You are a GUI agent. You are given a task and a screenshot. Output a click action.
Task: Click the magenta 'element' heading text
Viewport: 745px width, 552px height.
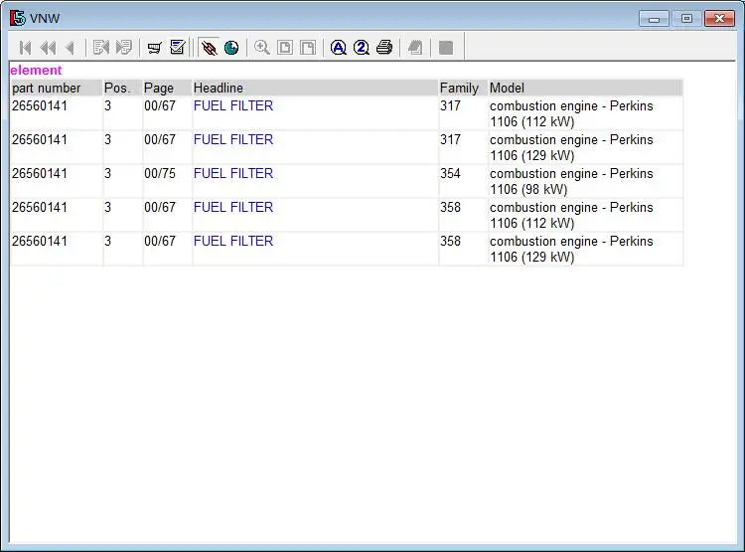click(x=36, y=71)
